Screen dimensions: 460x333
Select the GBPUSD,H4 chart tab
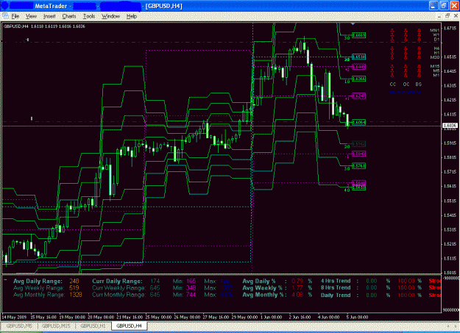pos(129,326)
